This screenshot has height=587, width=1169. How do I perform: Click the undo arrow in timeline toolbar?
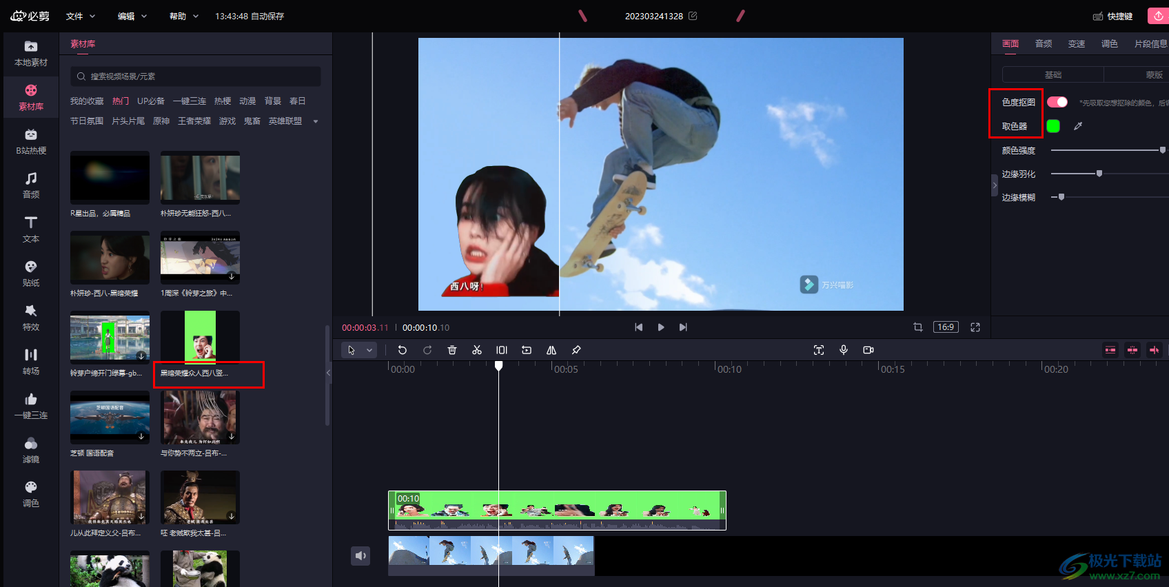pos(403,350)
